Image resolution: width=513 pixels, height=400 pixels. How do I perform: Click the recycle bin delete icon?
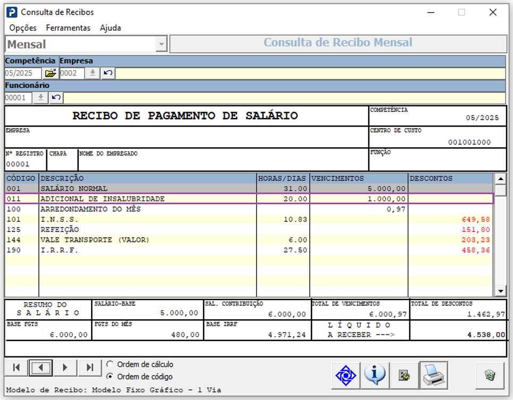(490, 376)
